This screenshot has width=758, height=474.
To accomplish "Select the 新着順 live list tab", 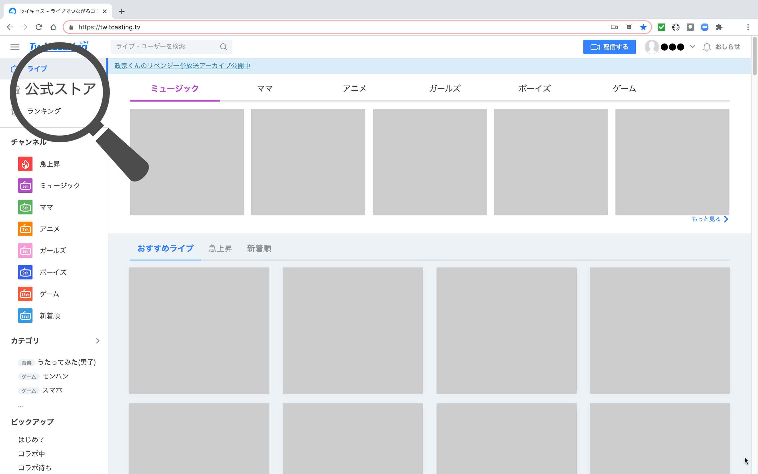I will pyautogui.click(x=259, y=249).
